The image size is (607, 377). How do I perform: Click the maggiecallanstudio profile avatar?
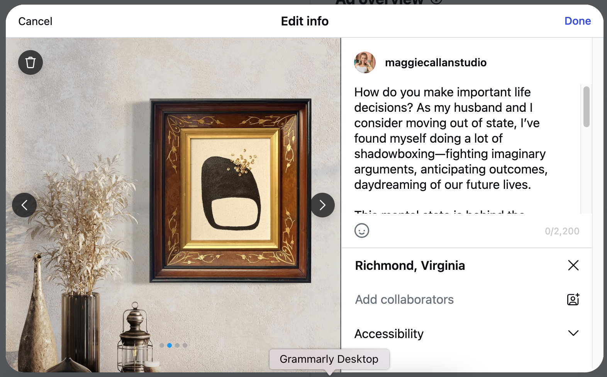tap(365, 62)
